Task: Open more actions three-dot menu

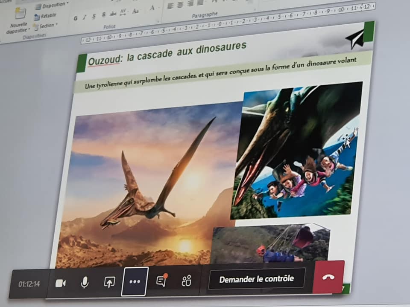Action: click(x=135, y=282)
